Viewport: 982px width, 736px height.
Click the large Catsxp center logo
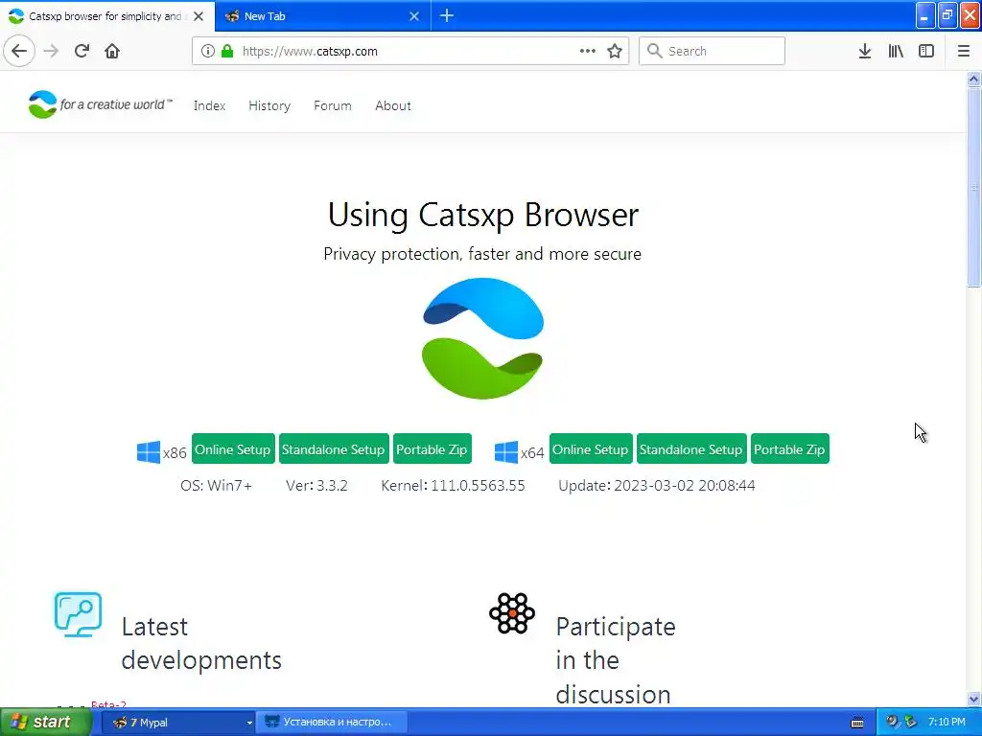point(483,338)
